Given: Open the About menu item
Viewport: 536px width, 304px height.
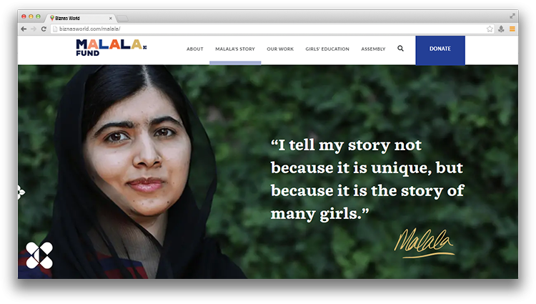Looking at the screenshot, I should (x=195, y=49).
